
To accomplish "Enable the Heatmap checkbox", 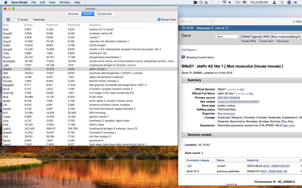I will [31, 20].
